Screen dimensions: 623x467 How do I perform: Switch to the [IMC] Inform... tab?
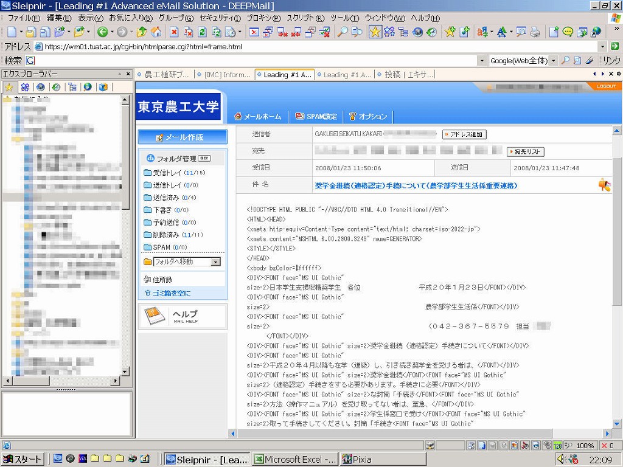click(224, 75)
